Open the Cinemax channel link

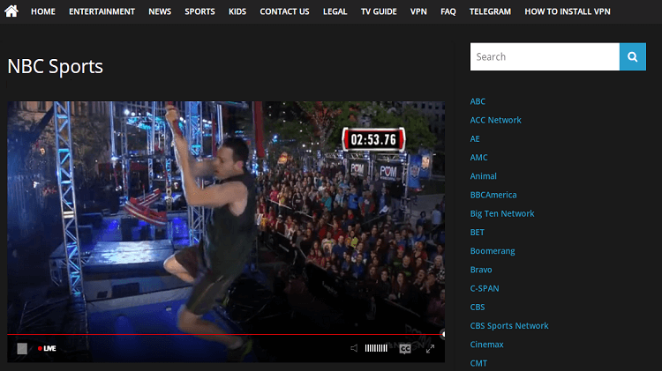coord(486,345)
